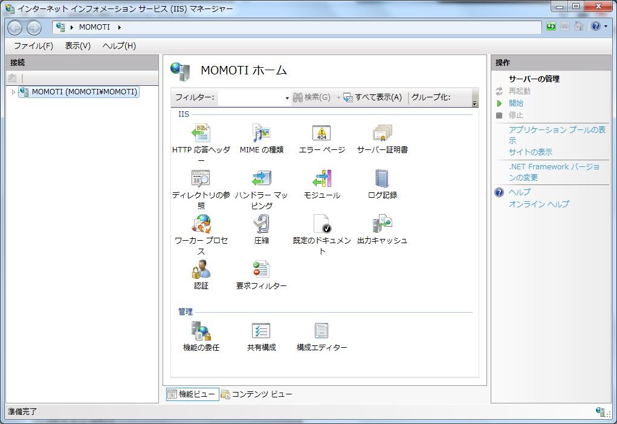Screen dimensions: 617x424
Task: Click into the フィルター text field
Action: (x=251, y=97)
